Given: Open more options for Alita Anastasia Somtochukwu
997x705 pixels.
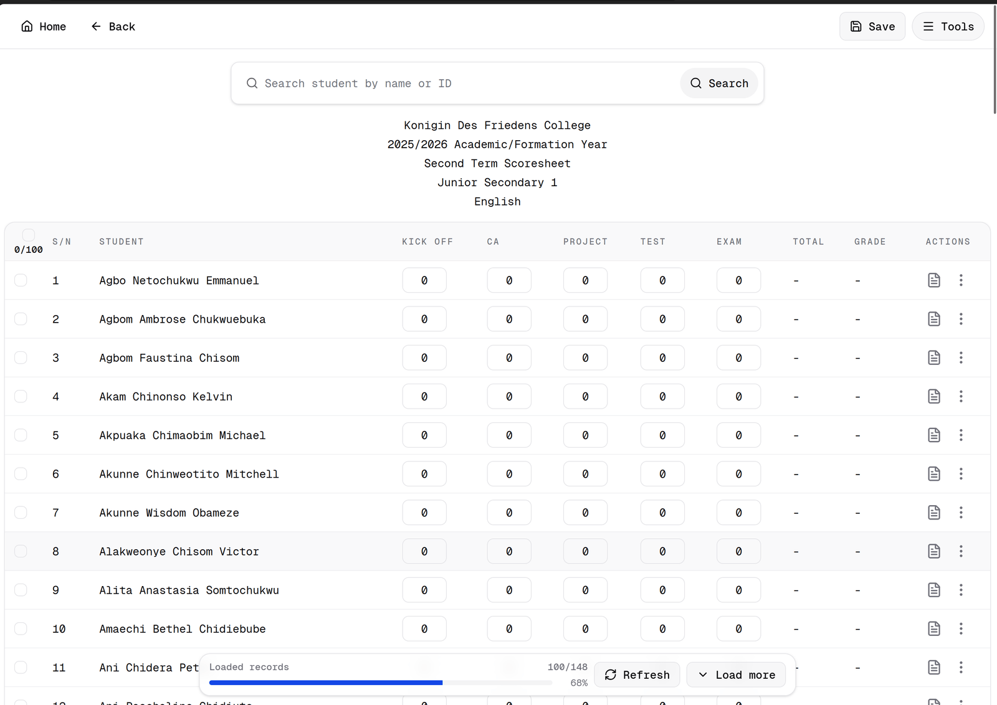Looking at the screenshot, I should (961, 590).
